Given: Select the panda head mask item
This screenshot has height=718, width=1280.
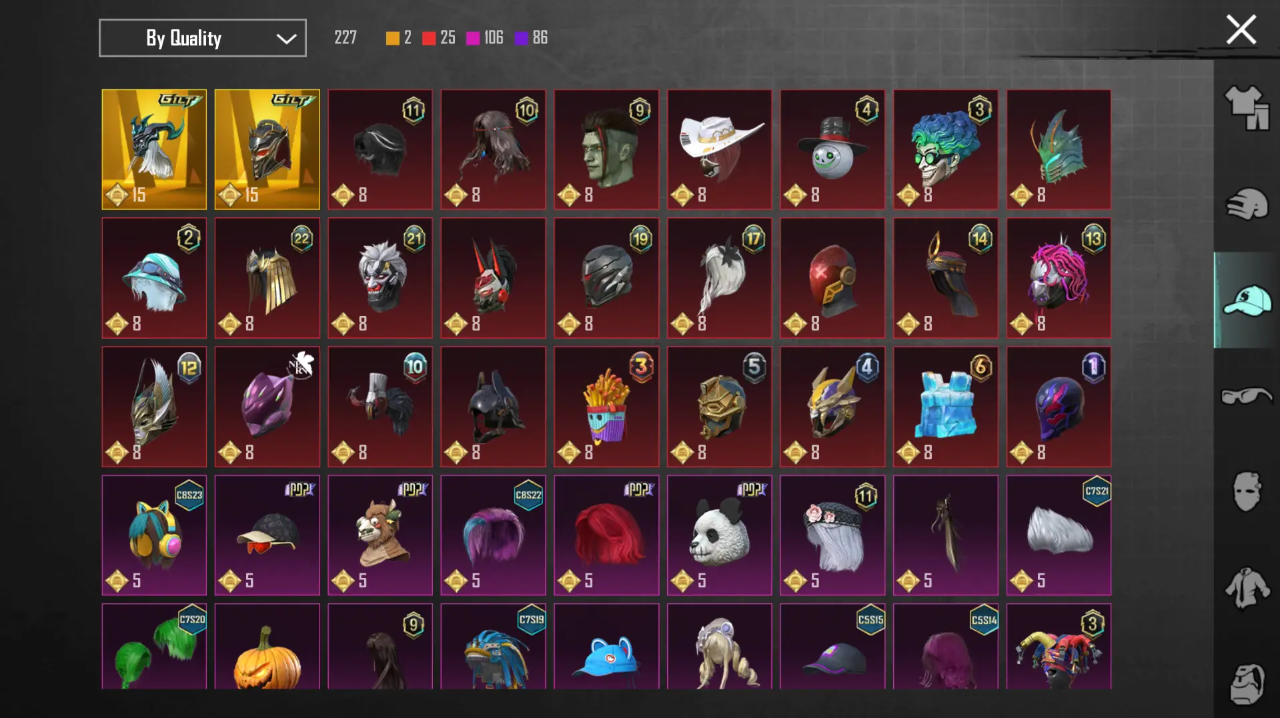Looking at the screenshot, I should [719, 535].
